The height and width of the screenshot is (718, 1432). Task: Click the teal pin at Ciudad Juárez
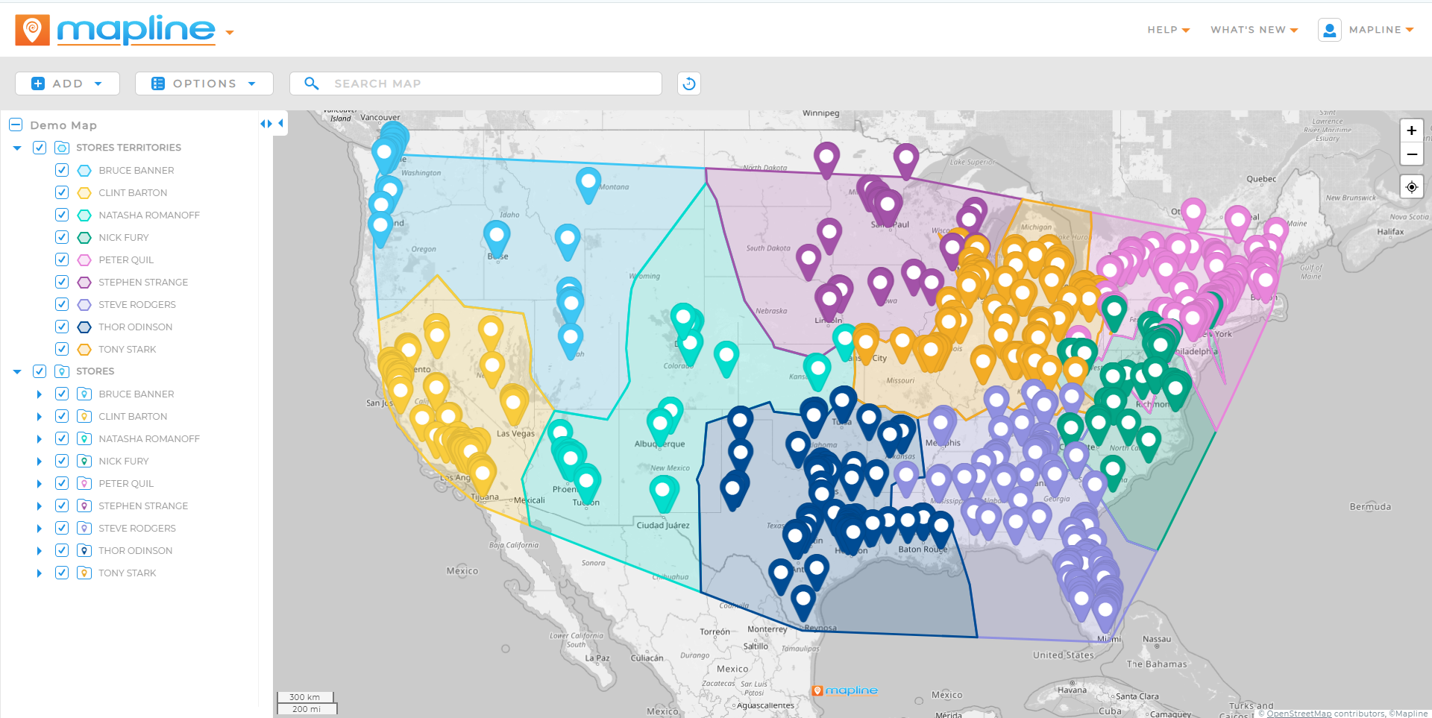(x=662, y=494)
